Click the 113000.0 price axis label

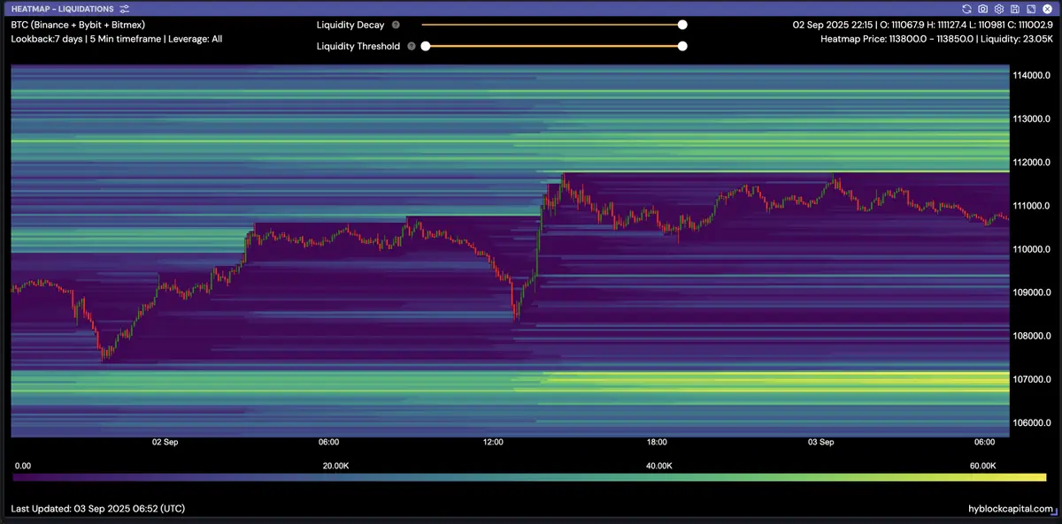pos(1031,118)
